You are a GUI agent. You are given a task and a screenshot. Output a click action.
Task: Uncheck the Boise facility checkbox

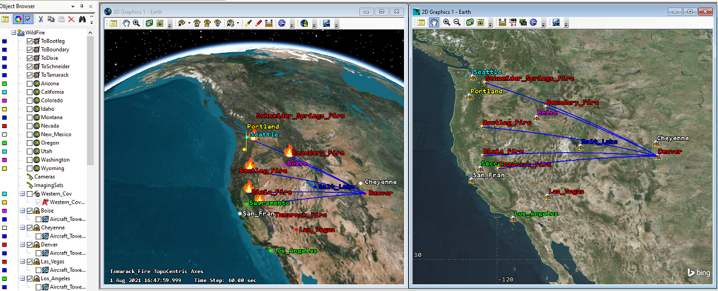[x=30, y=211]
